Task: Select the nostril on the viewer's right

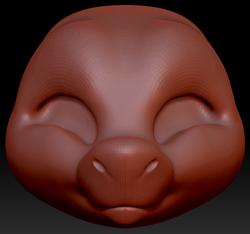Action: pos(152,165)
